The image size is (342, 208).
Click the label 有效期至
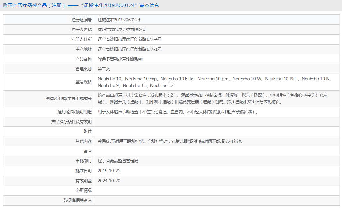(83, 181)
